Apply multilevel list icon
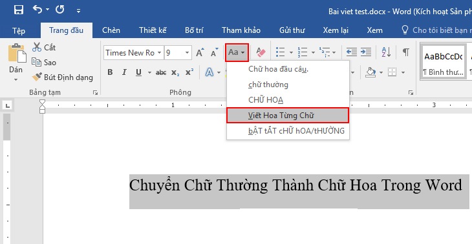The image size is (472, 244). click(325, 52)
